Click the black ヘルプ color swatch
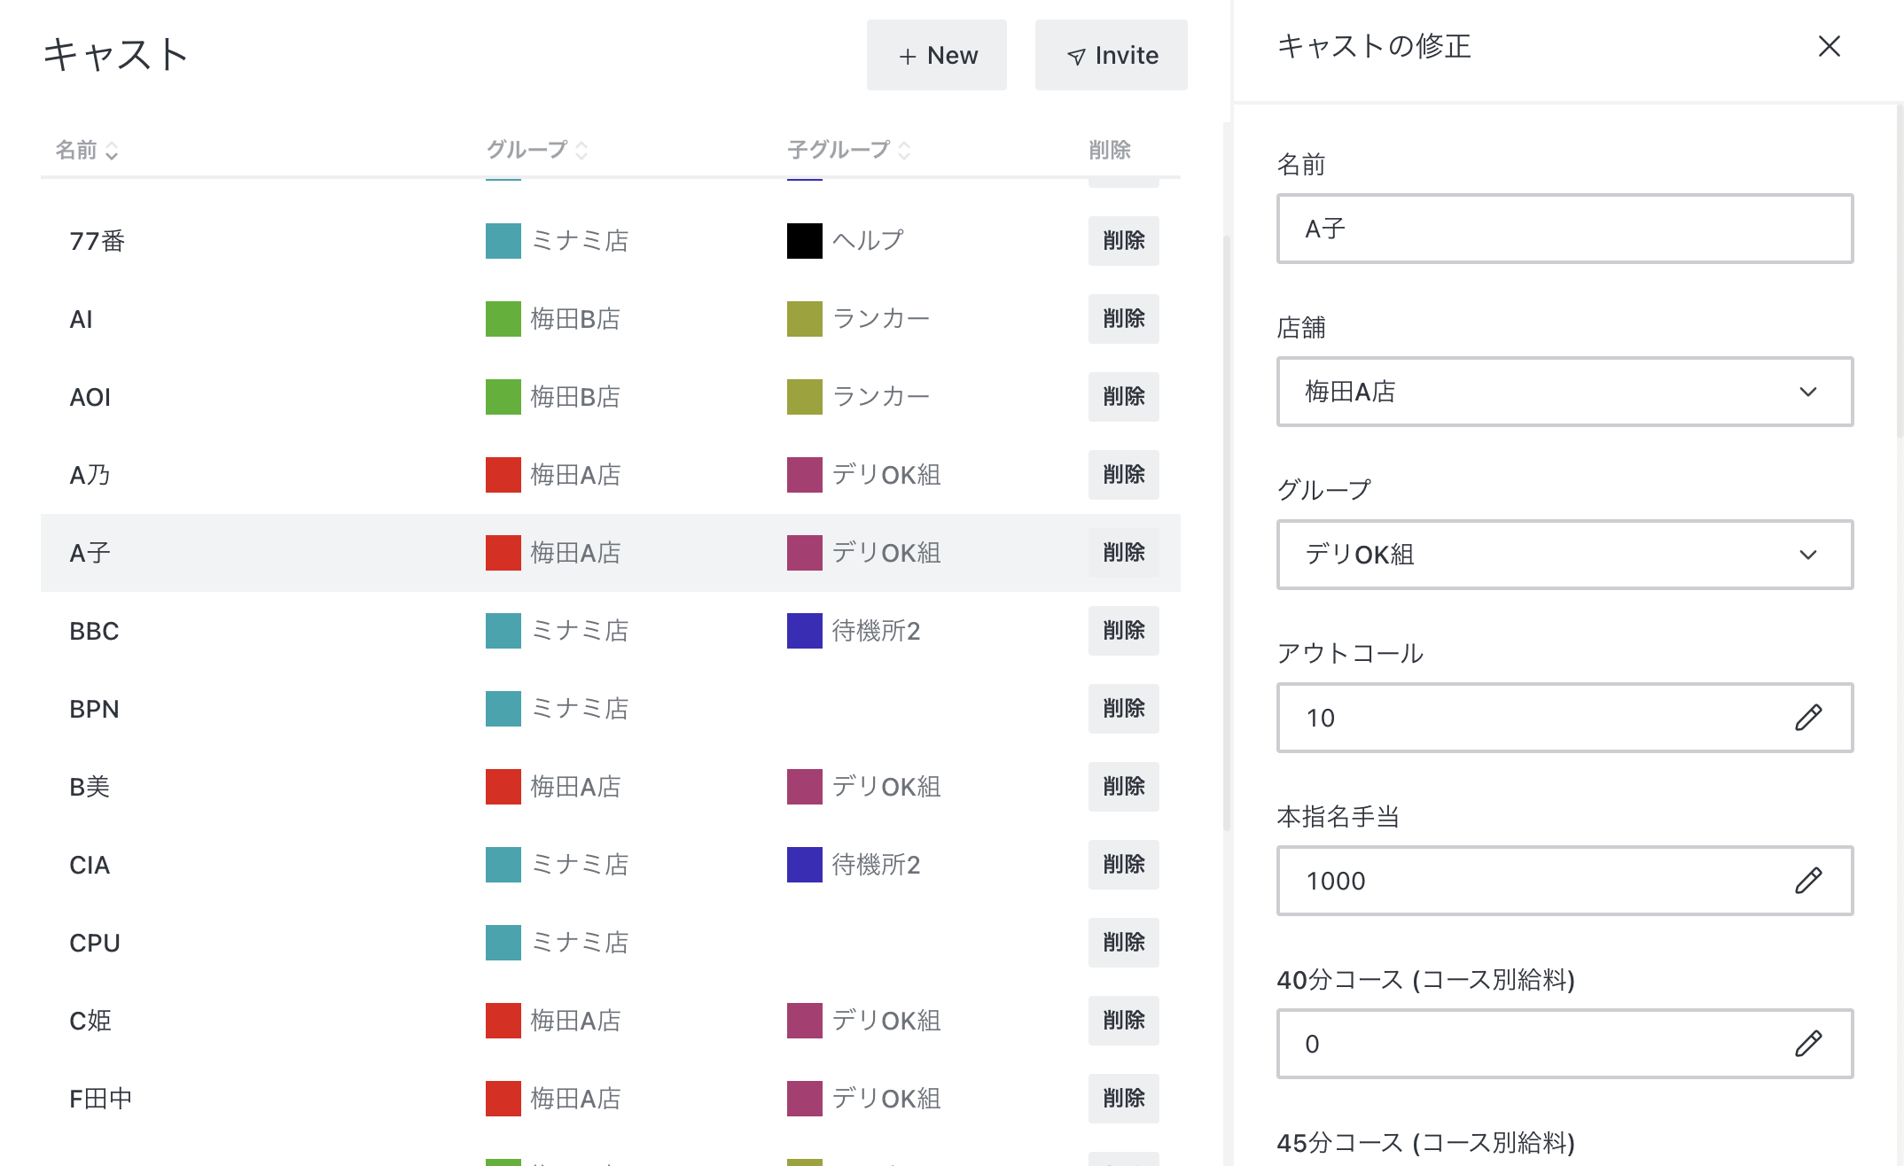This screenshot has width=1904, height=1166. coord(804,240)
